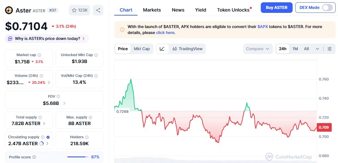Image resolution: width=338 pixels, height=163 pixels.
Task: Click the AI chat icon on price question
Action: 10,39
